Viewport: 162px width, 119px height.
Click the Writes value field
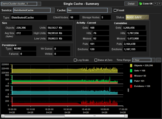[x=62, y=54]
